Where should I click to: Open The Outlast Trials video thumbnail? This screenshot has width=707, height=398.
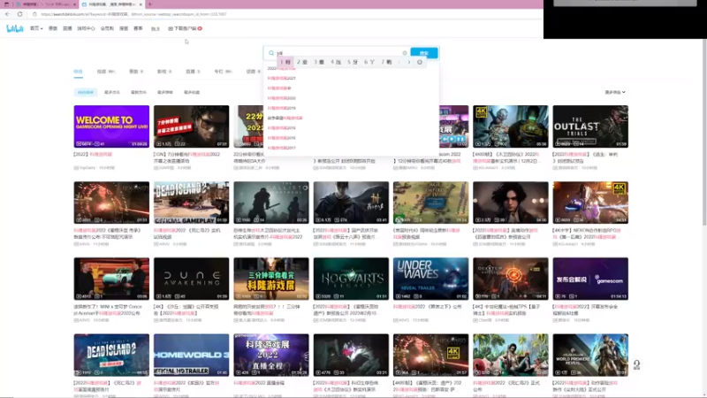[590, 126]
